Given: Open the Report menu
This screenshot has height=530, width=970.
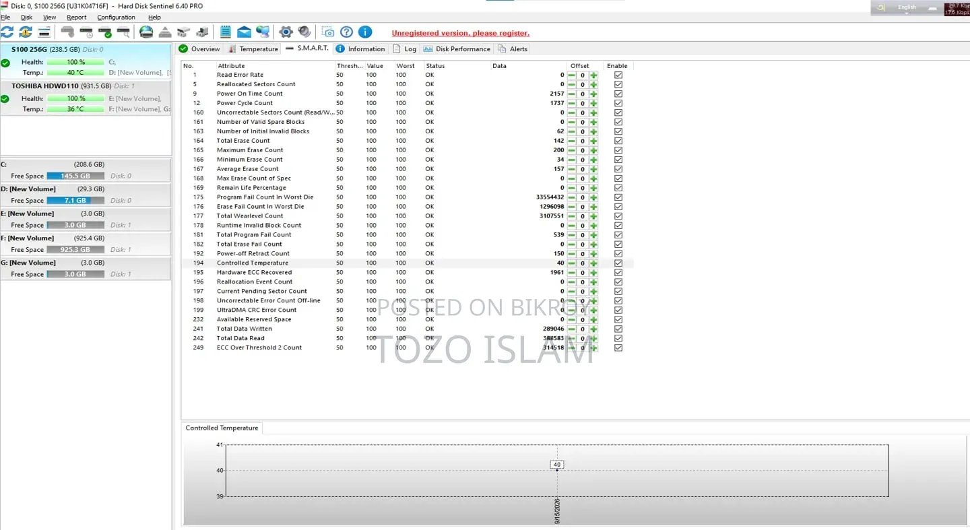Looking at the screenshot, I should pyautogui.click(x=77, y=18).
